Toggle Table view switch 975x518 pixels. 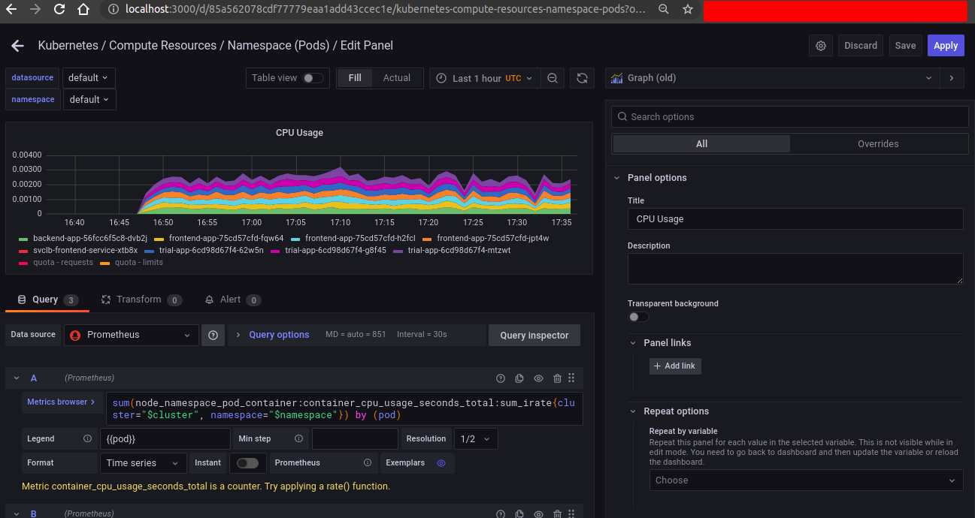(x=313, y=78)
